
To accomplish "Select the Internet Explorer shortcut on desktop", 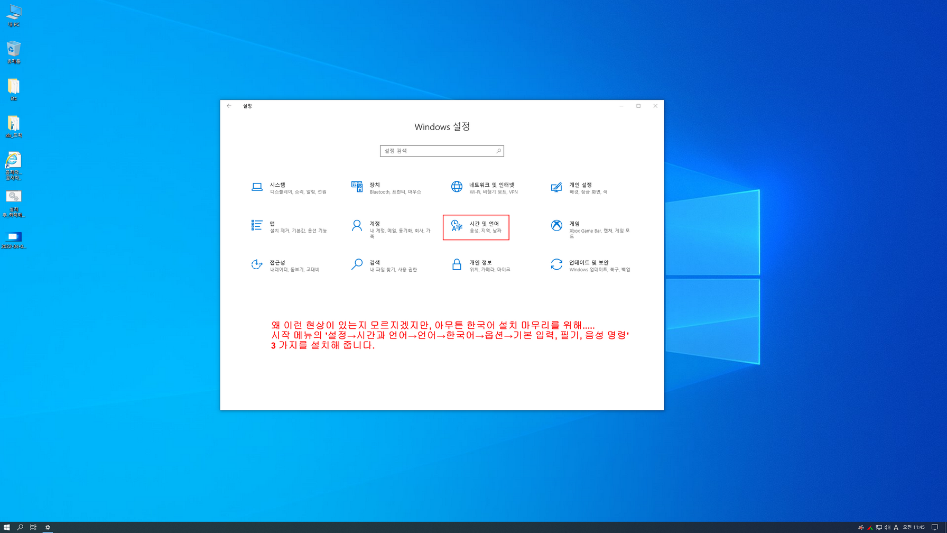I will [x=14, y=166].
